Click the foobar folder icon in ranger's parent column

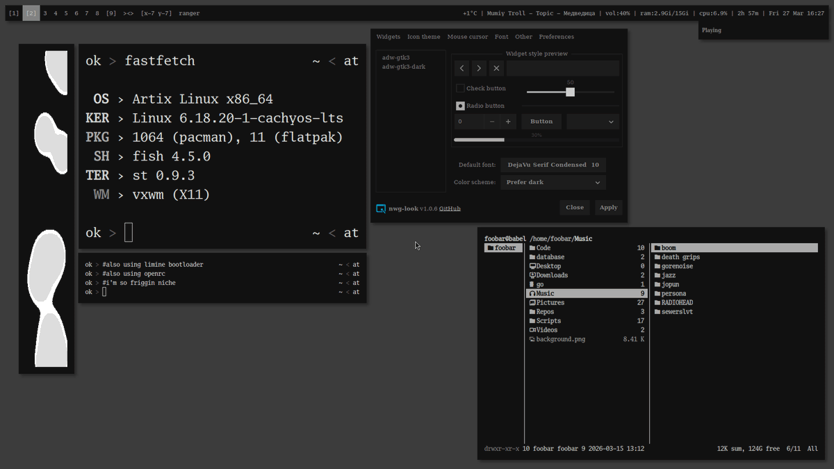pos(491,248)
